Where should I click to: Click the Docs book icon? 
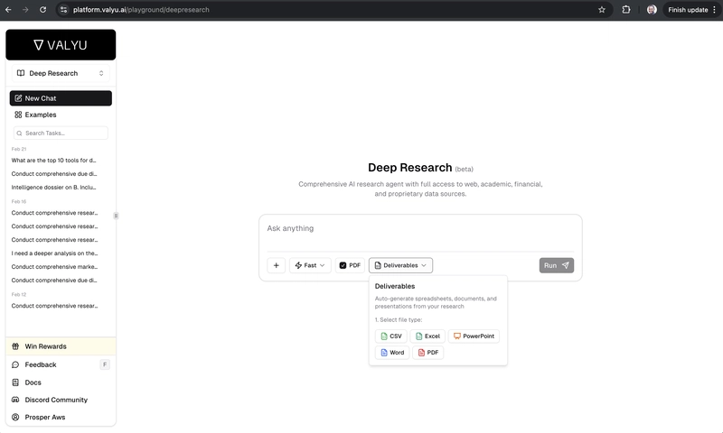click(x=15, y=382)
